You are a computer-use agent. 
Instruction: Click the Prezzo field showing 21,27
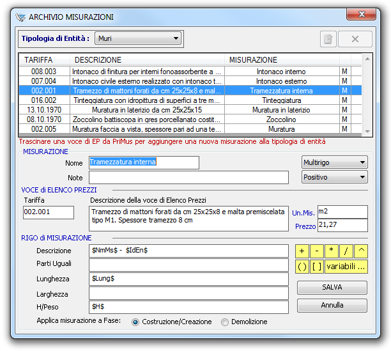tap(342, 225)
